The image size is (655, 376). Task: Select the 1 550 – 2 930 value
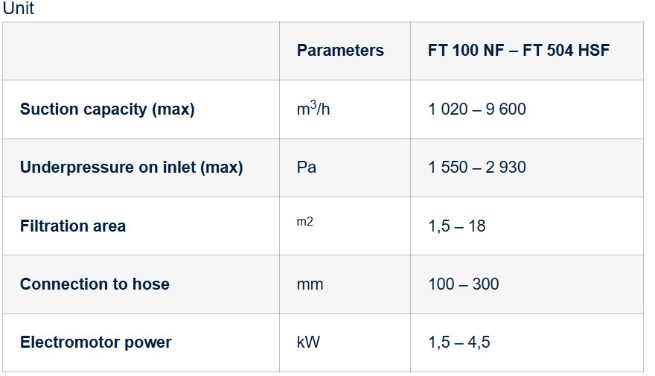[477, 168]
